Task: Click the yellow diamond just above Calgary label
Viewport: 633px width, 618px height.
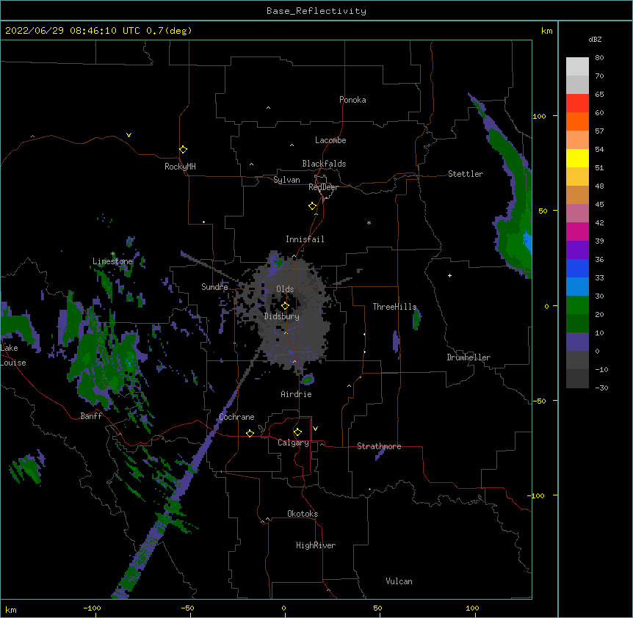Action: point(297,432)
